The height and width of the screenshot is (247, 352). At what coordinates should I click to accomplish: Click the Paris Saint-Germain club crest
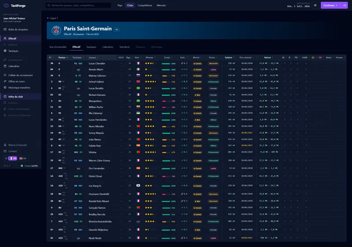56,30
